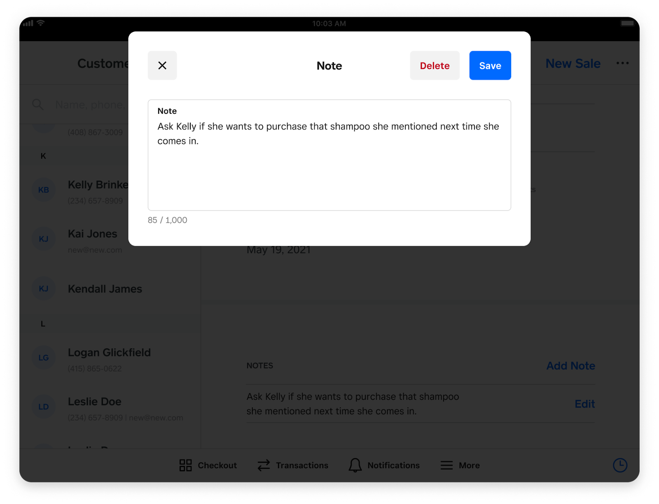
Task: Click the Wi-Fi icon in status bar
Action: [x=40, y=23]
